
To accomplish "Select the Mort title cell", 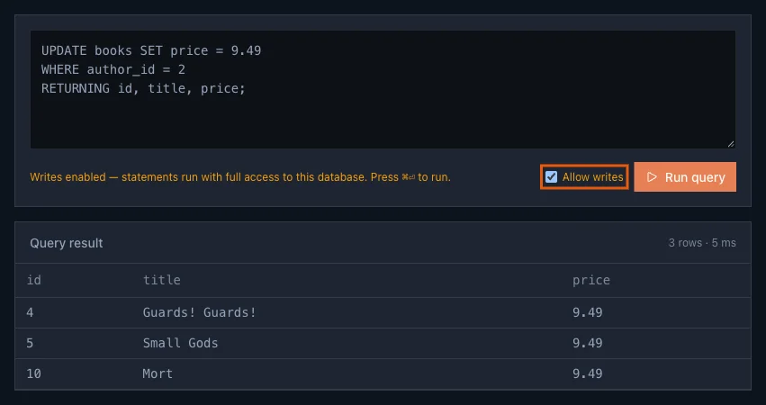I will pyautogui.click(x=158, y=373).
